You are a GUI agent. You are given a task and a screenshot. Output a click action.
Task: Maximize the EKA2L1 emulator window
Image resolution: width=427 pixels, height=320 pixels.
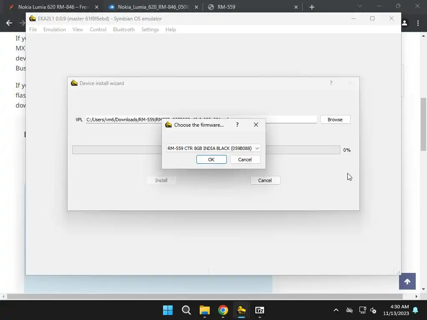click(372, 18)
